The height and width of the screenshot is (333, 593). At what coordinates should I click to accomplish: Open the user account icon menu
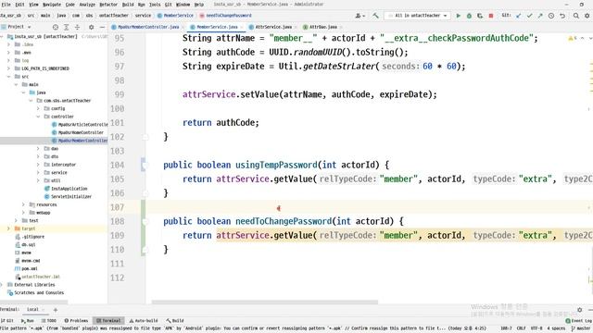pyautogui.click(x=360, y=16)
